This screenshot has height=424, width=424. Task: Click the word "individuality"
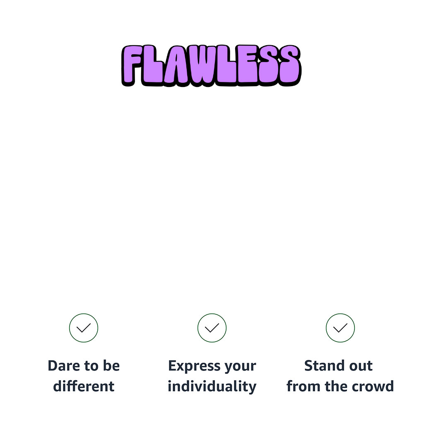pos(212,386)
